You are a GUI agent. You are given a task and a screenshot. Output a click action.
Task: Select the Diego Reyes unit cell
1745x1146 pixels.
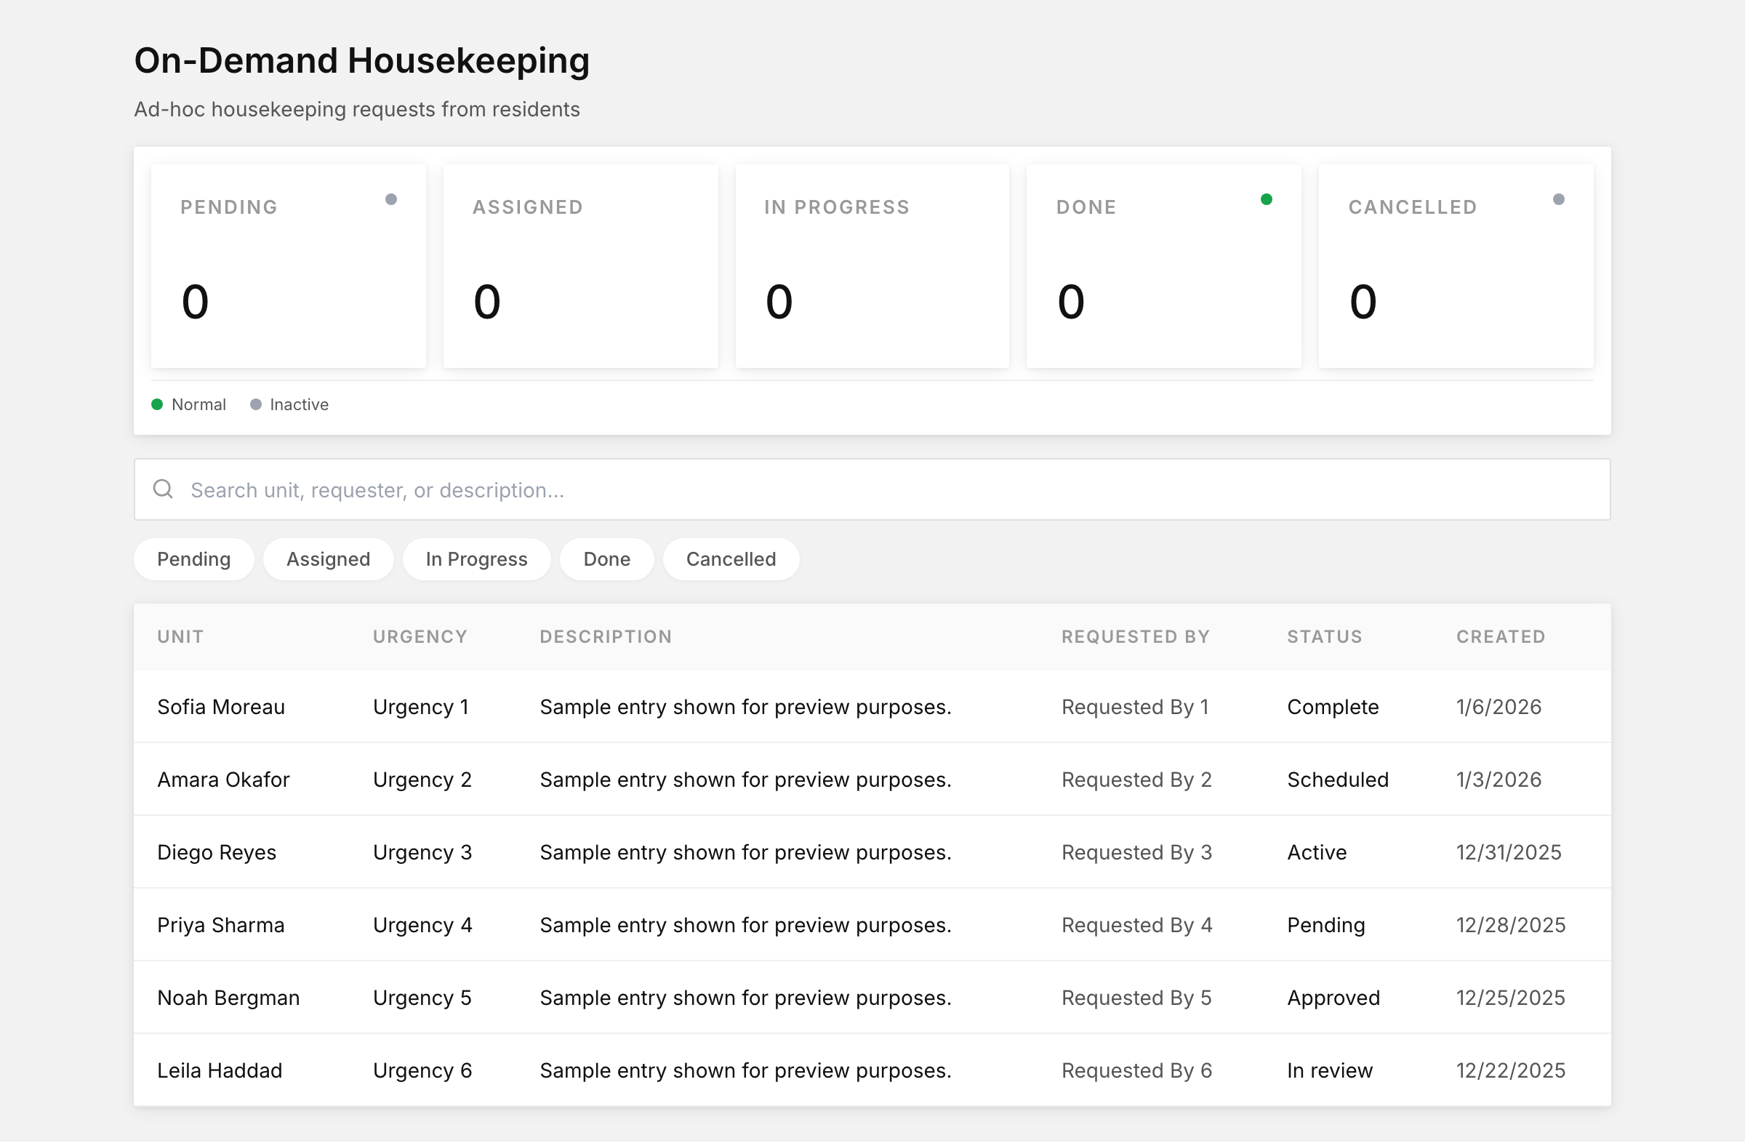tap(217, 854)
